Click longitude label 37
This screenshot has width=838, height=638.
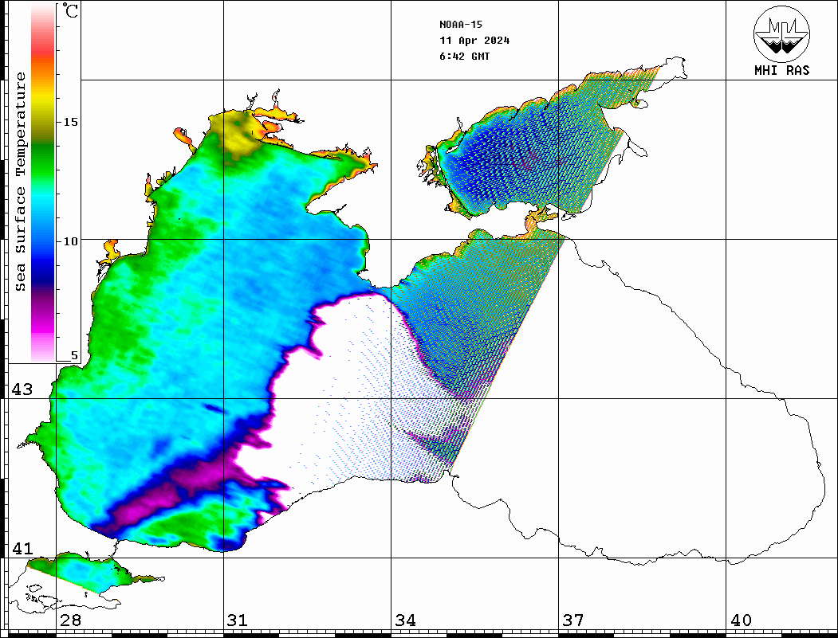(573, 620)
